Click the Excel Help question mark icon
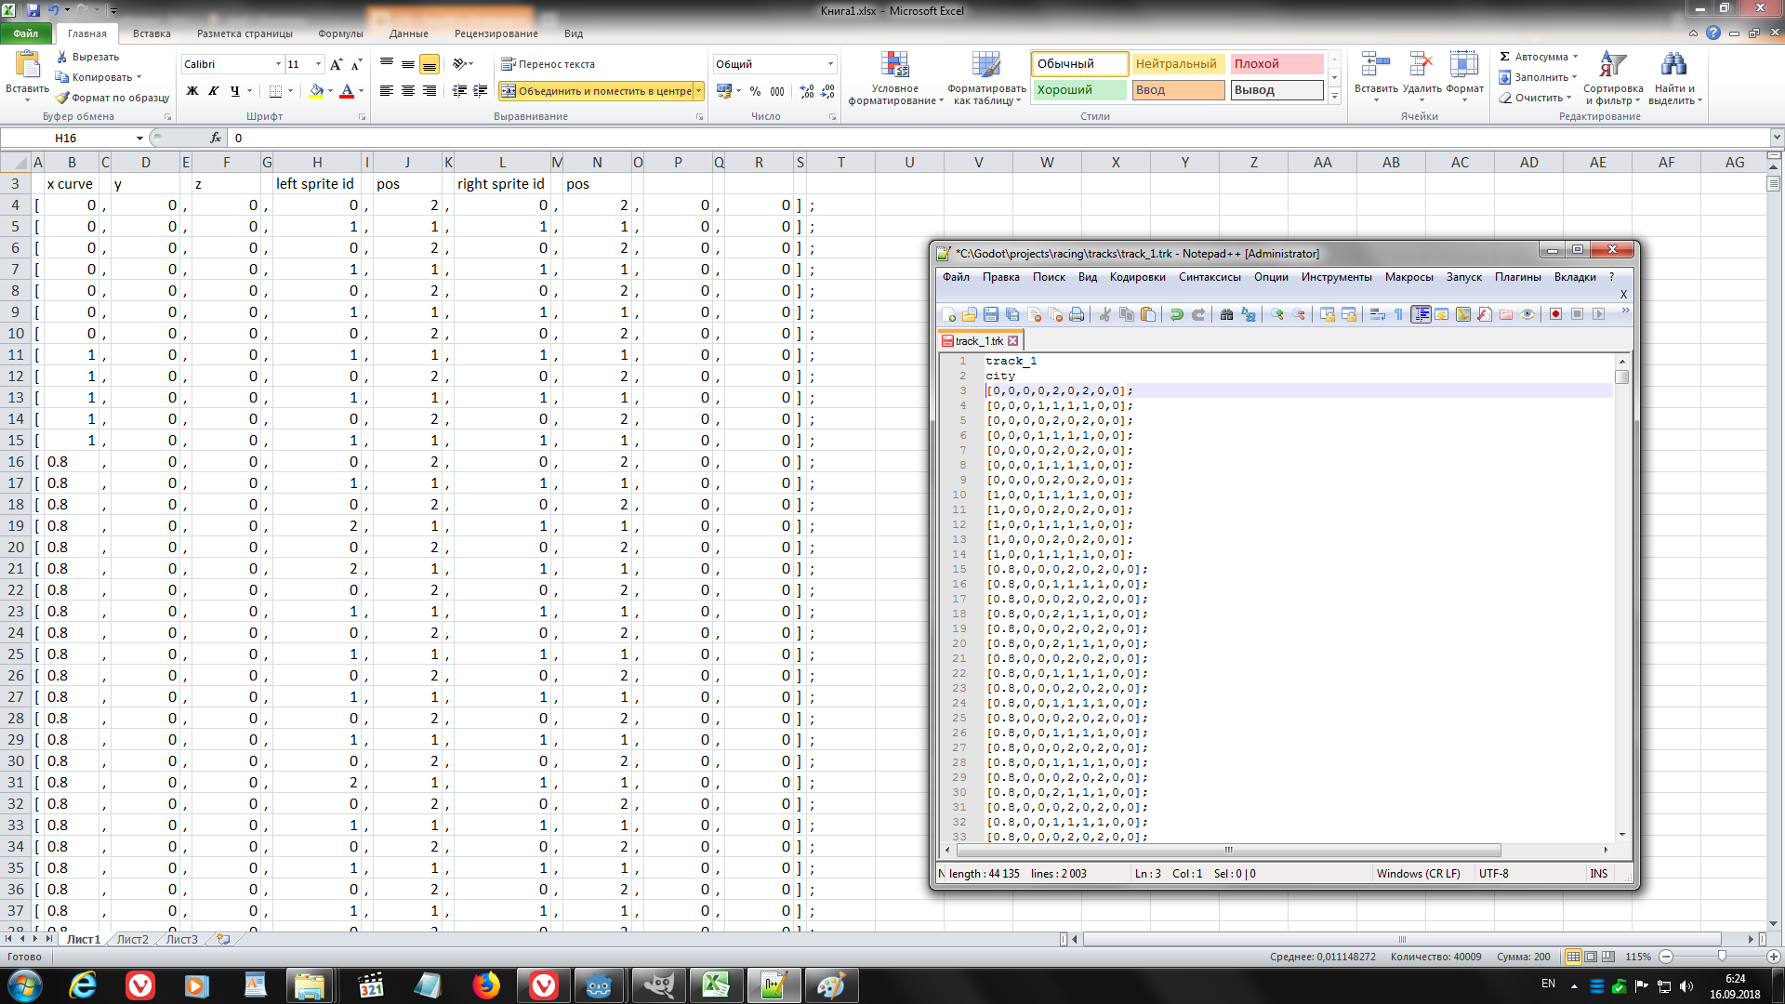1785x1004 pixels. [1713, 33]
